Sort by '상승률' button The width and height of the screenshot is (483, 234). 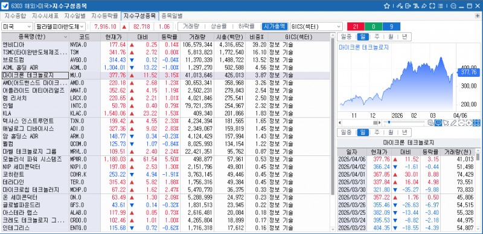point(219,27)
